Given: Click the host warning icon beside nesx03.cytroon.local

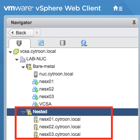Looking at the screenshot, I should [36, 135].
